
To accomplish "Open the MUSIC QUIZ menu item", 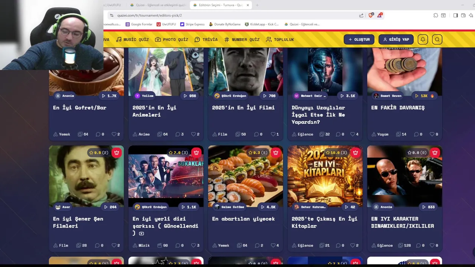I will click(132, 39).
